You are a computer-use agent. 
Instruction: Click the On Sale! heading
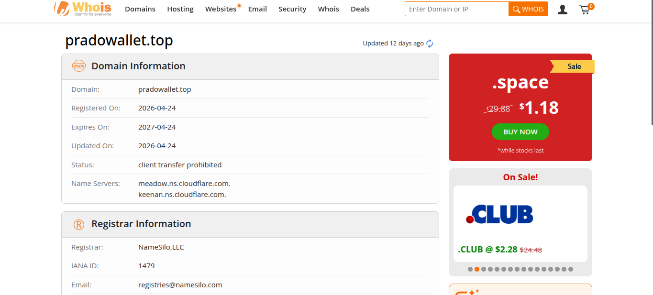pos(520,177)
